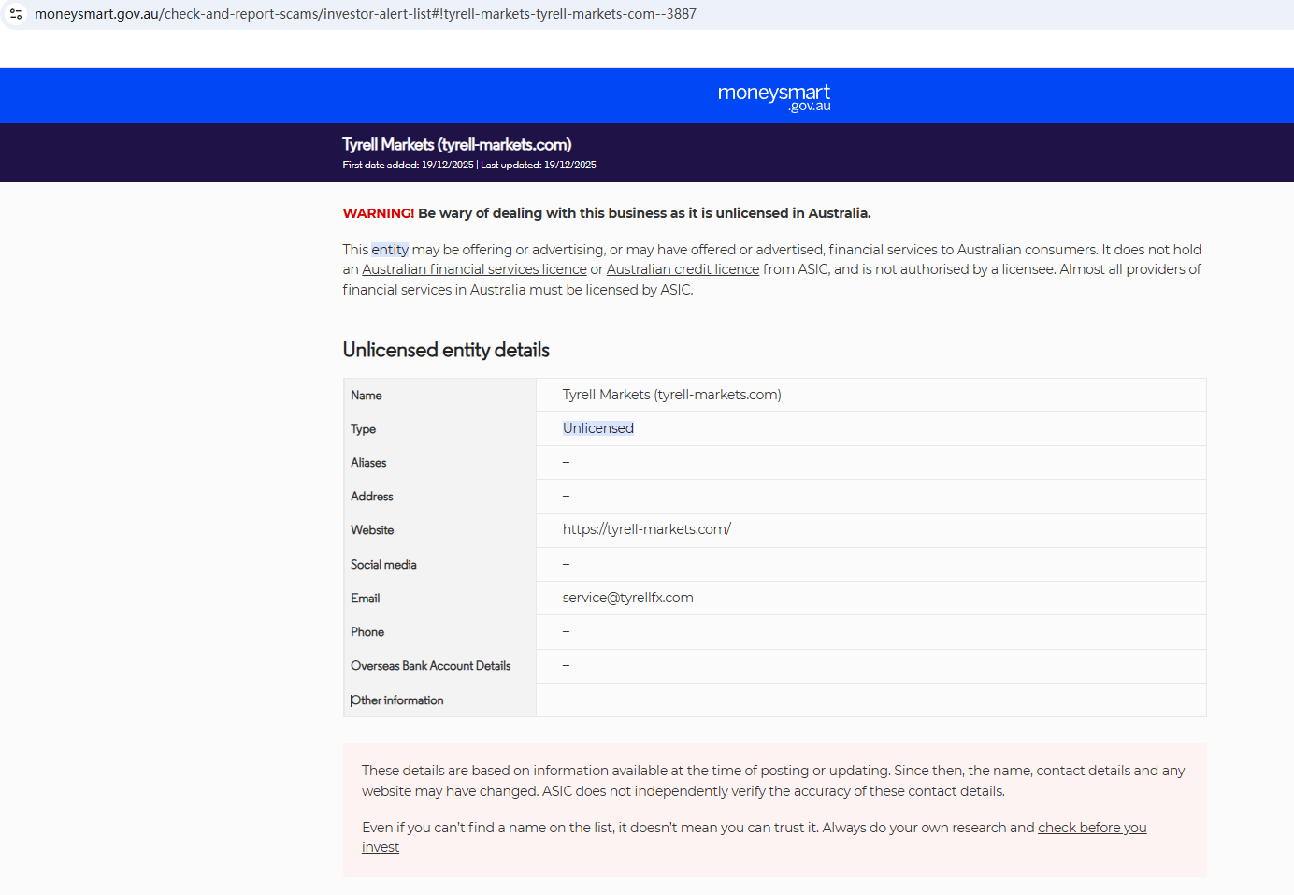Viewport: 1294px width, 895px height.
Task: Click the browser address bar URL
Action: pyautogui.click(x=366, y=14)
